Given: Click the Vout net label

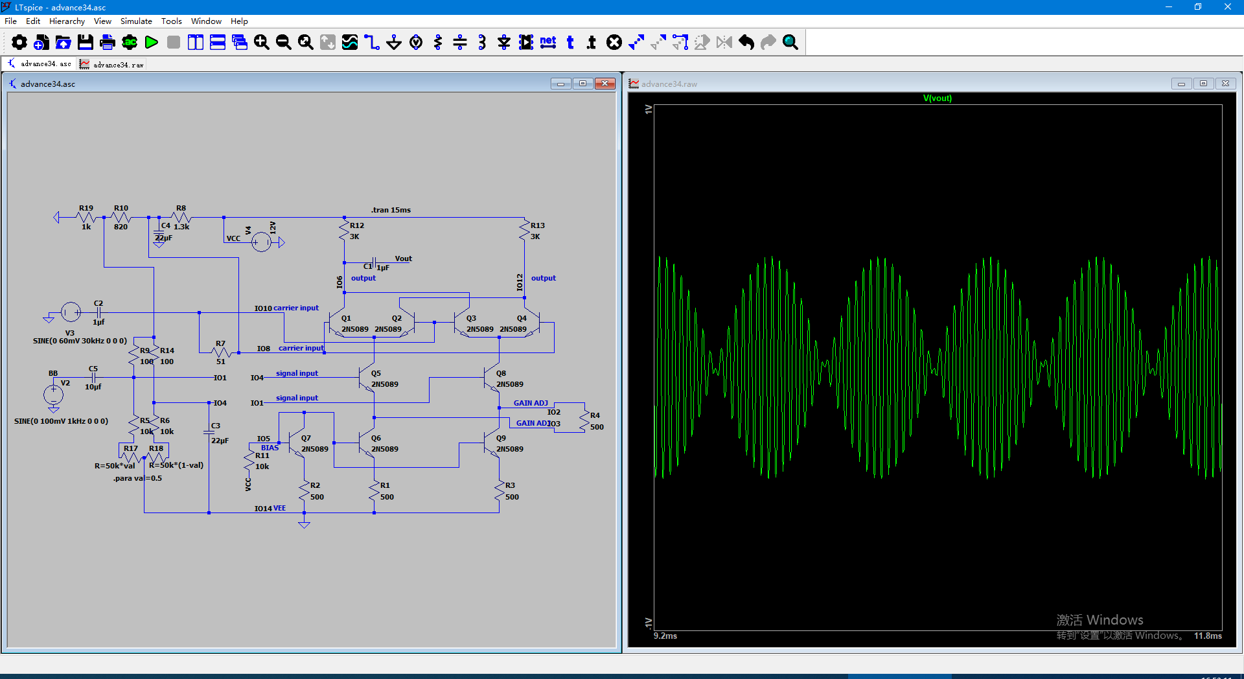Looking at the screenshot, I should click(x=403, y=259).
